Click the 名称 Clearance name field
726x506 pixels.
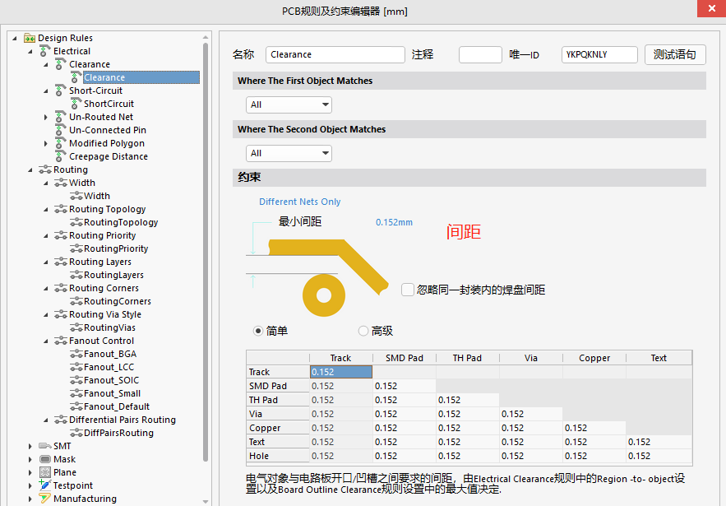tap(335, 54)
